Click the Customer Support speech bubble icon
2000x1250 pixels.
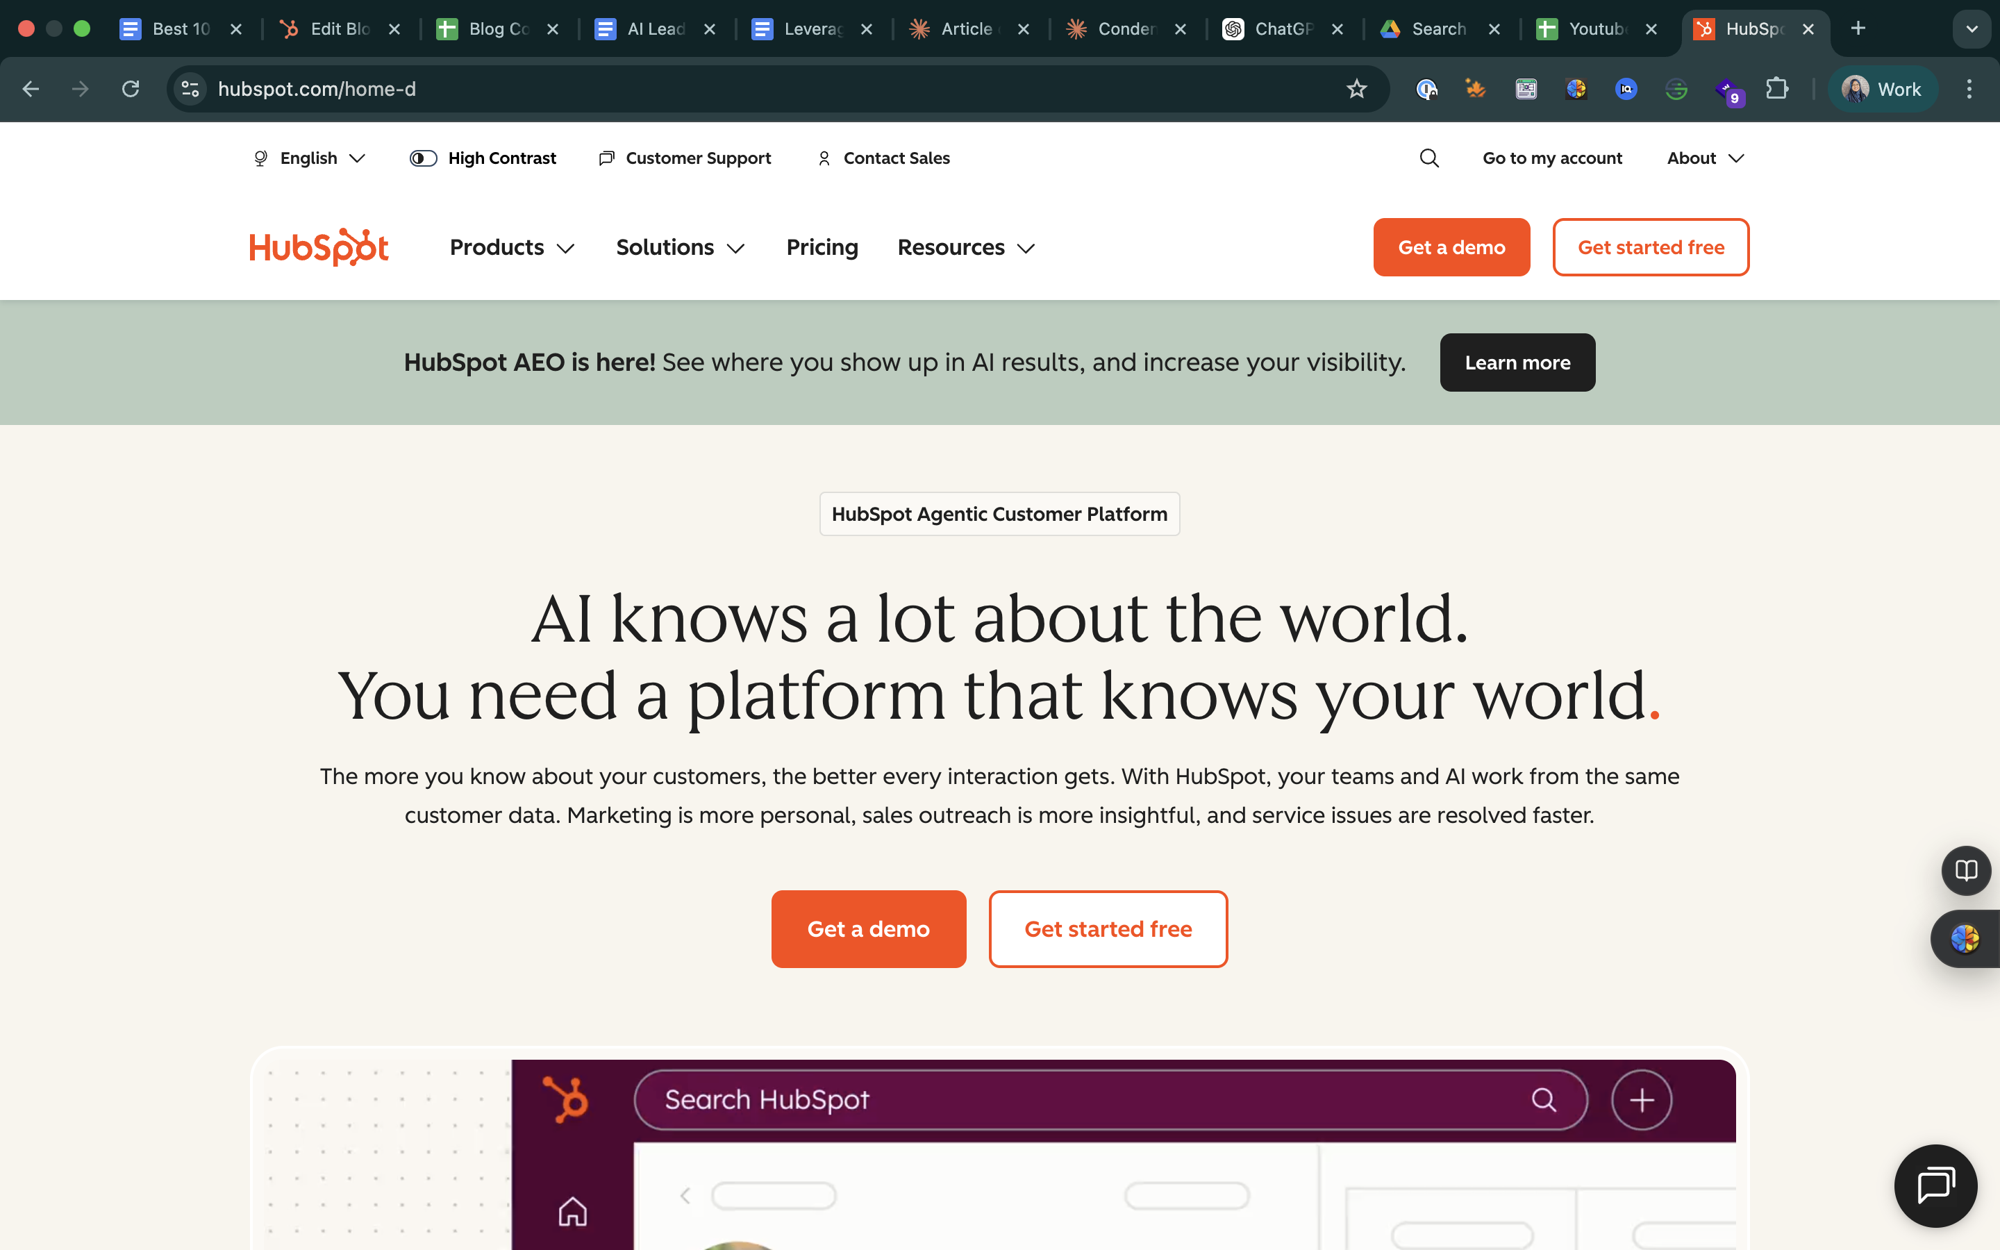point(607,158)
